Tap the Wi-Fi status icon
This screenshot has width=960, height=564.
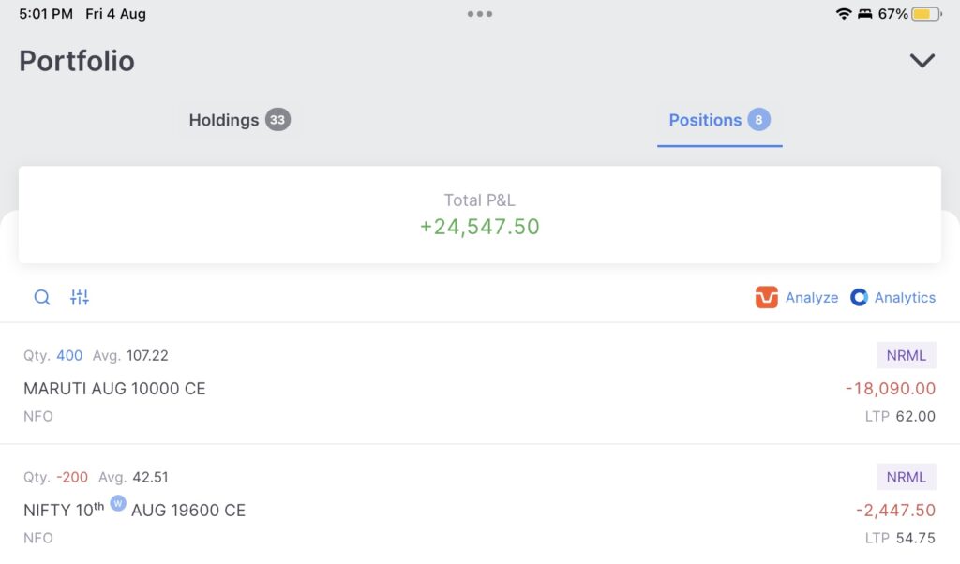pos(844,14)
